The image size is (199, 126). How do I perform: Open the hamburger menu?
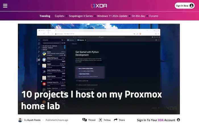pyautogui.click(x=5, y=6)
